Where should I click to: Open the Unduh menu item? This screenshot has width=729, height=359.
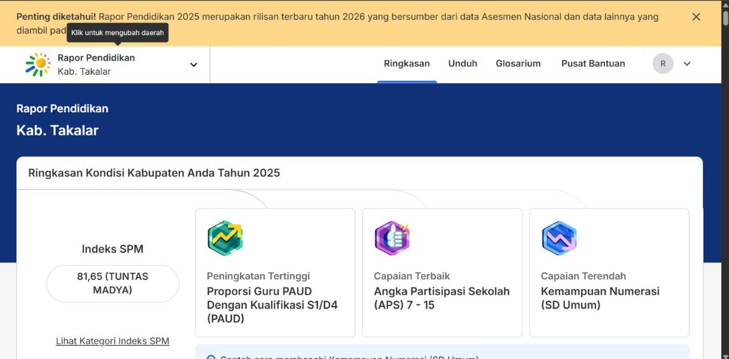coord(462,63)
